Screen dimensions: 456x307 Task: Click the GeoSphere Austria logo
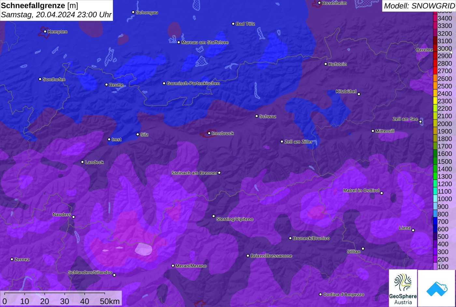[403, 288]
